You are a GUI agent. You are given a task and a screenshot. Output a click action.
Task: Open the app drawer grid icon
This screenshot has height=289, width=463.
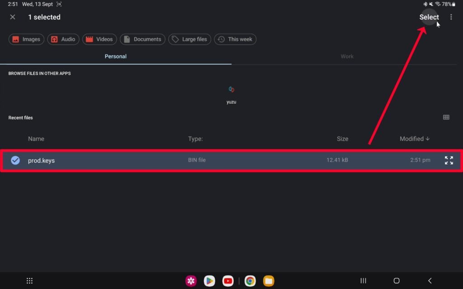(x=29, y=281)
